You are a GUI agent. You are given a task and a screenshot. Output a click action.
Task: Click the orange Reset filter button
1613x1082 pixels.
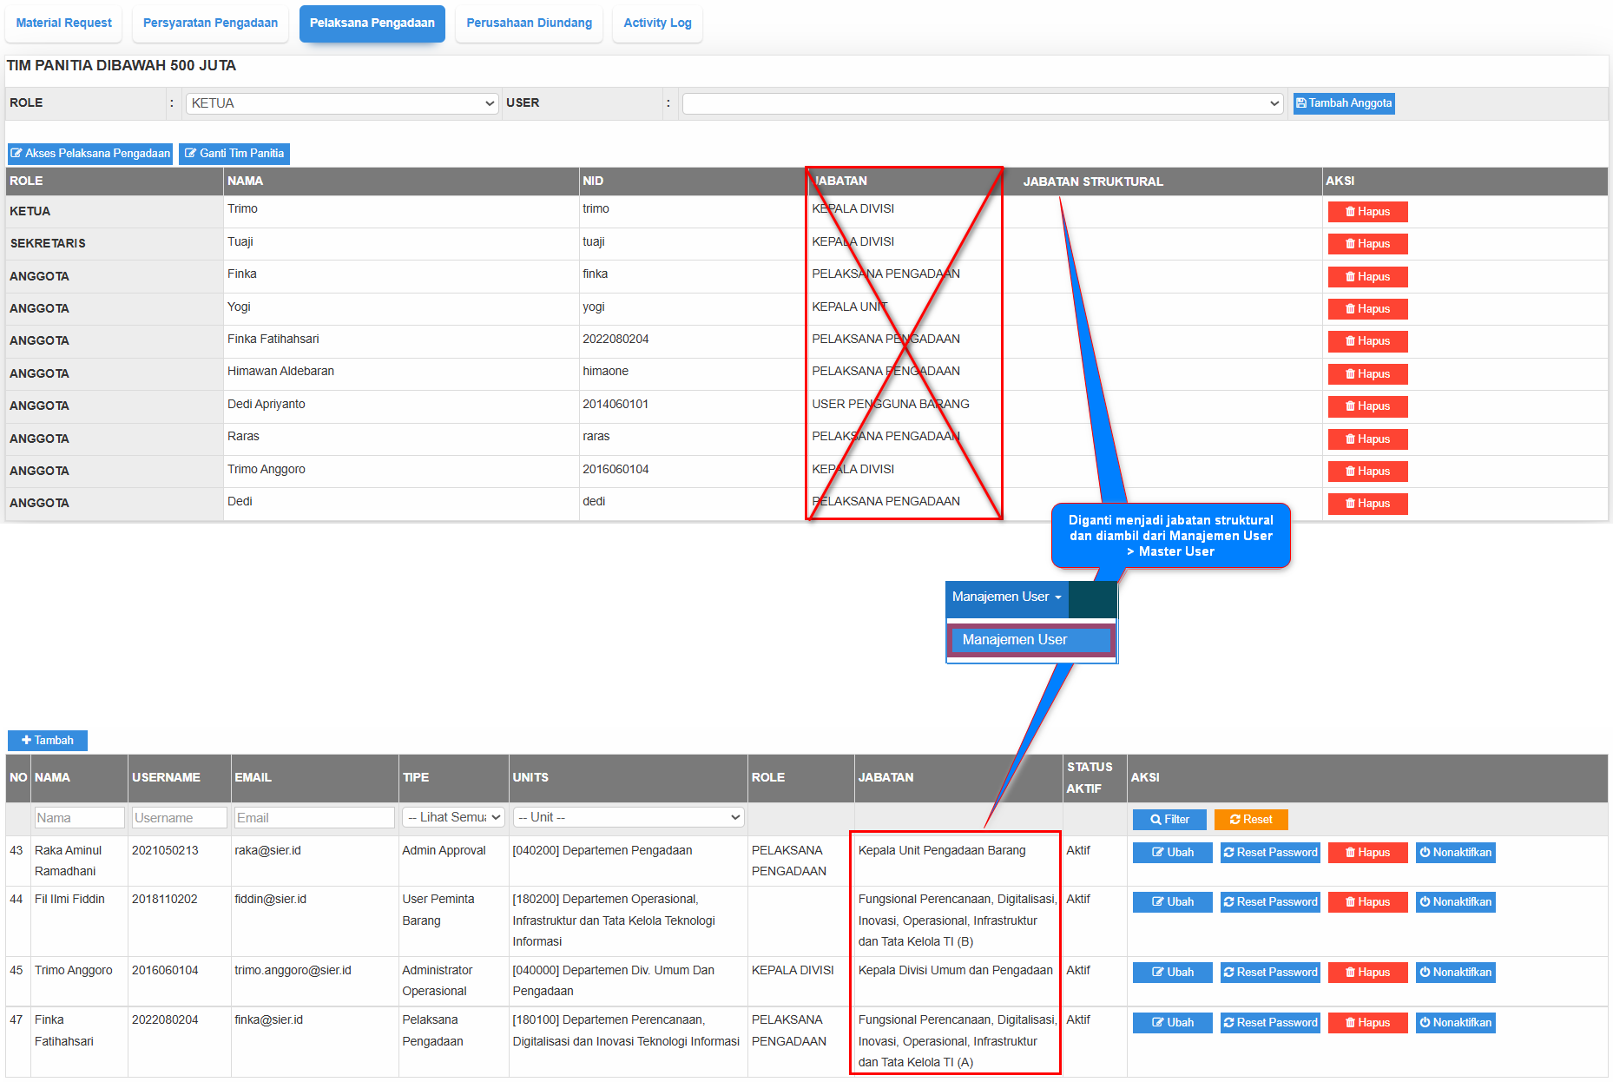(1251, 820)
